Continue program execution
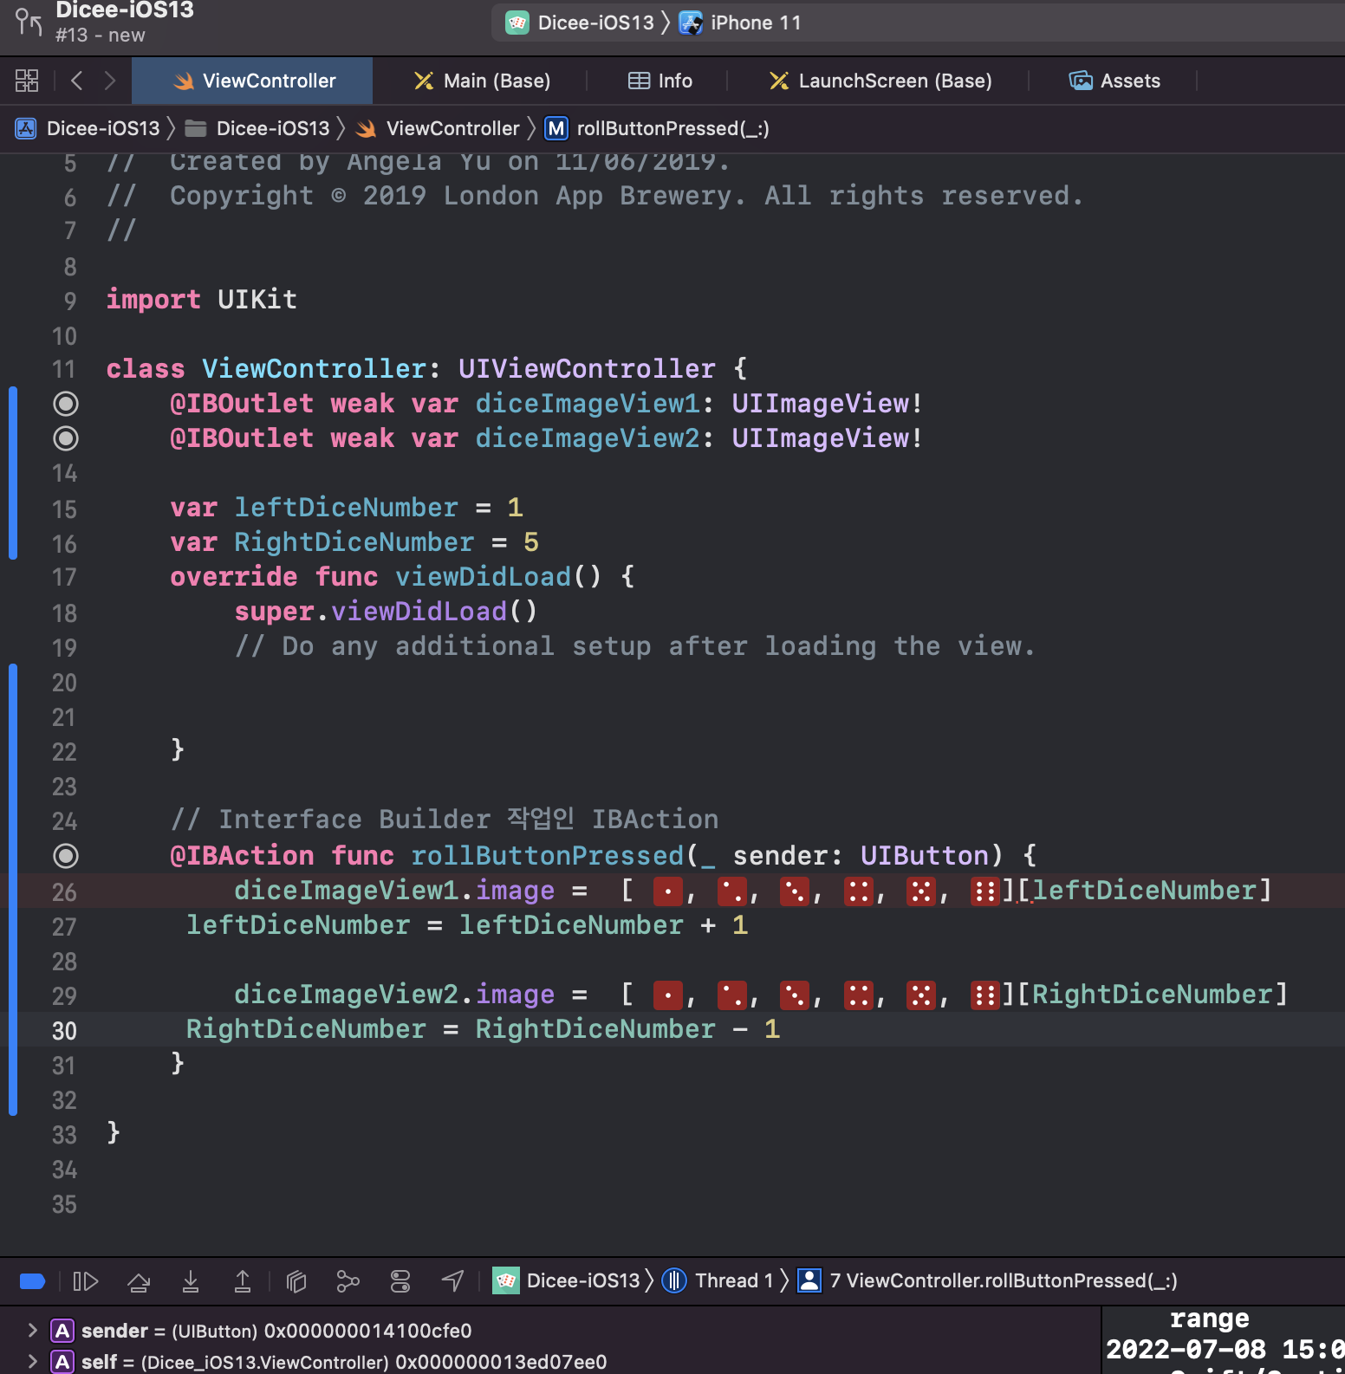Image resolution: width=1345 pixels, height=1374 pixels. pos(85,1280)
